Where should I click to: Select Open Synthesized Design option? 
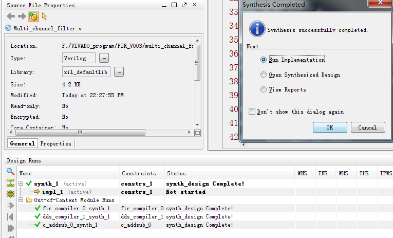coord(264,75)
